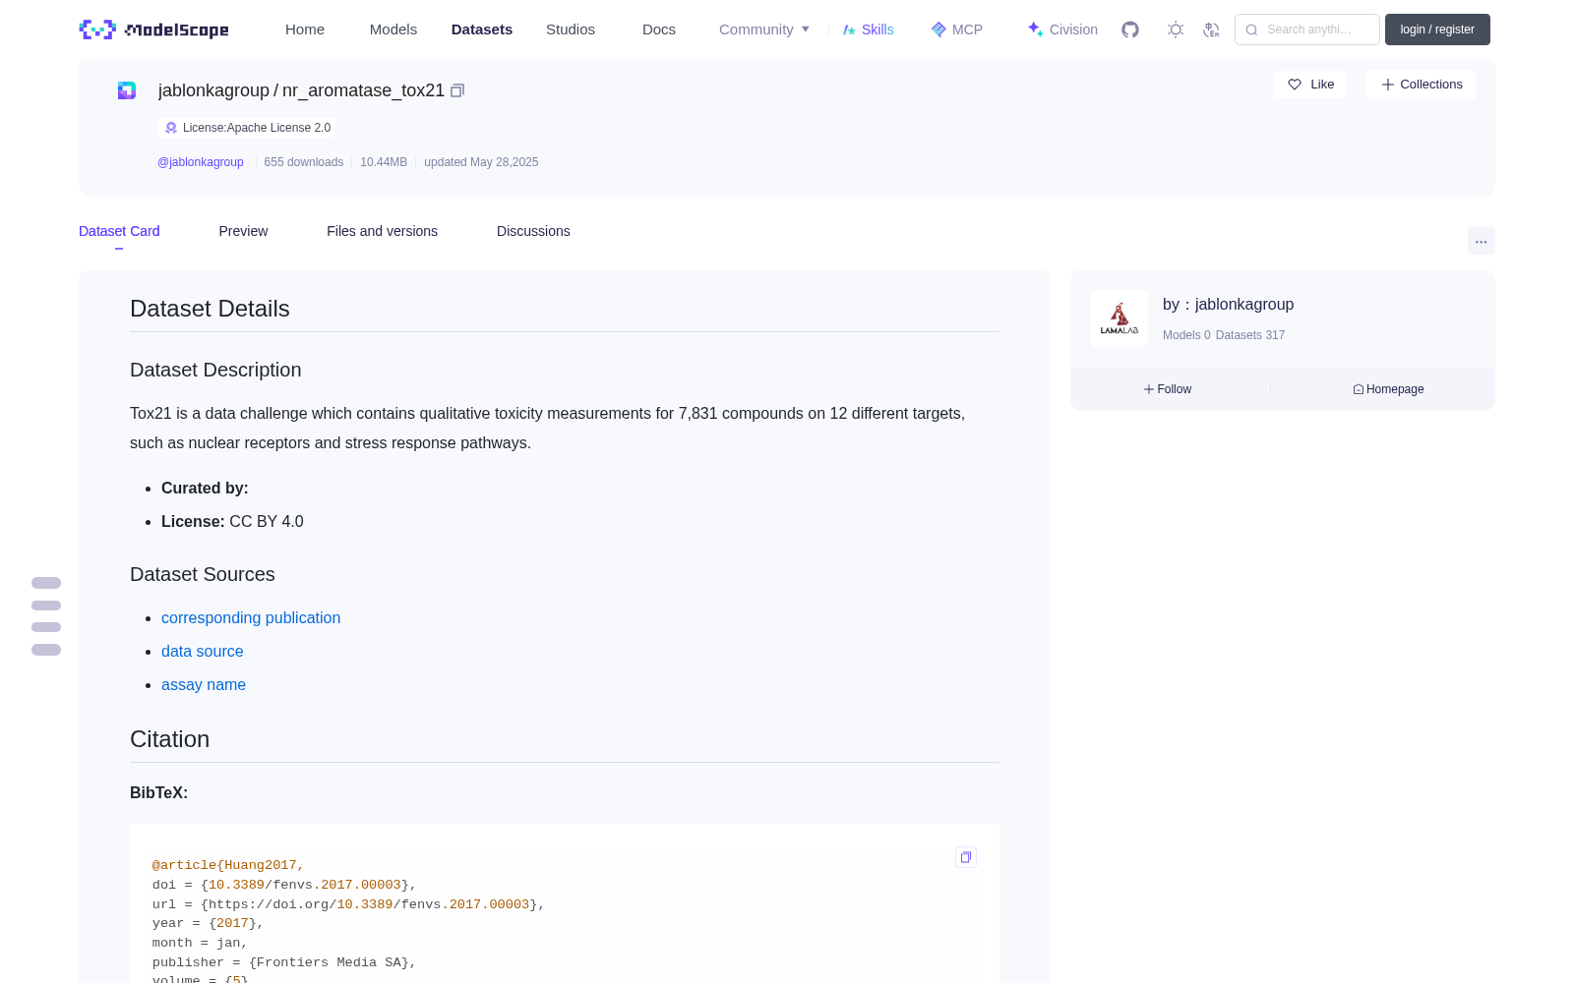Click the updated May 28,2025 text
Screen dimensions: 1574x983
481,162
